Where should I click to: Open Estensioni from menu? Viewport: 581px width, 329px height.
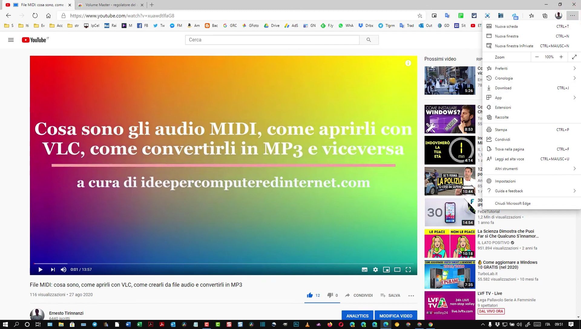click(531, 107)
